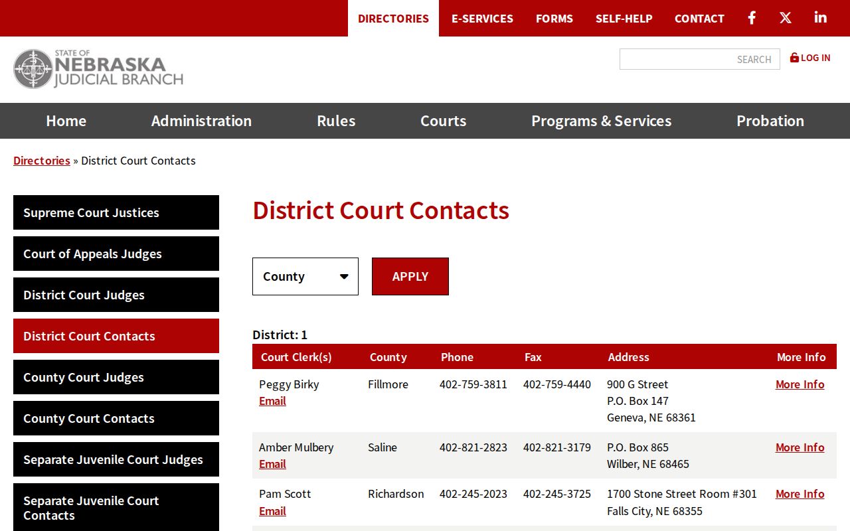
Task: Open the X (Twitter) icon
Action: (x=786, y=18)
